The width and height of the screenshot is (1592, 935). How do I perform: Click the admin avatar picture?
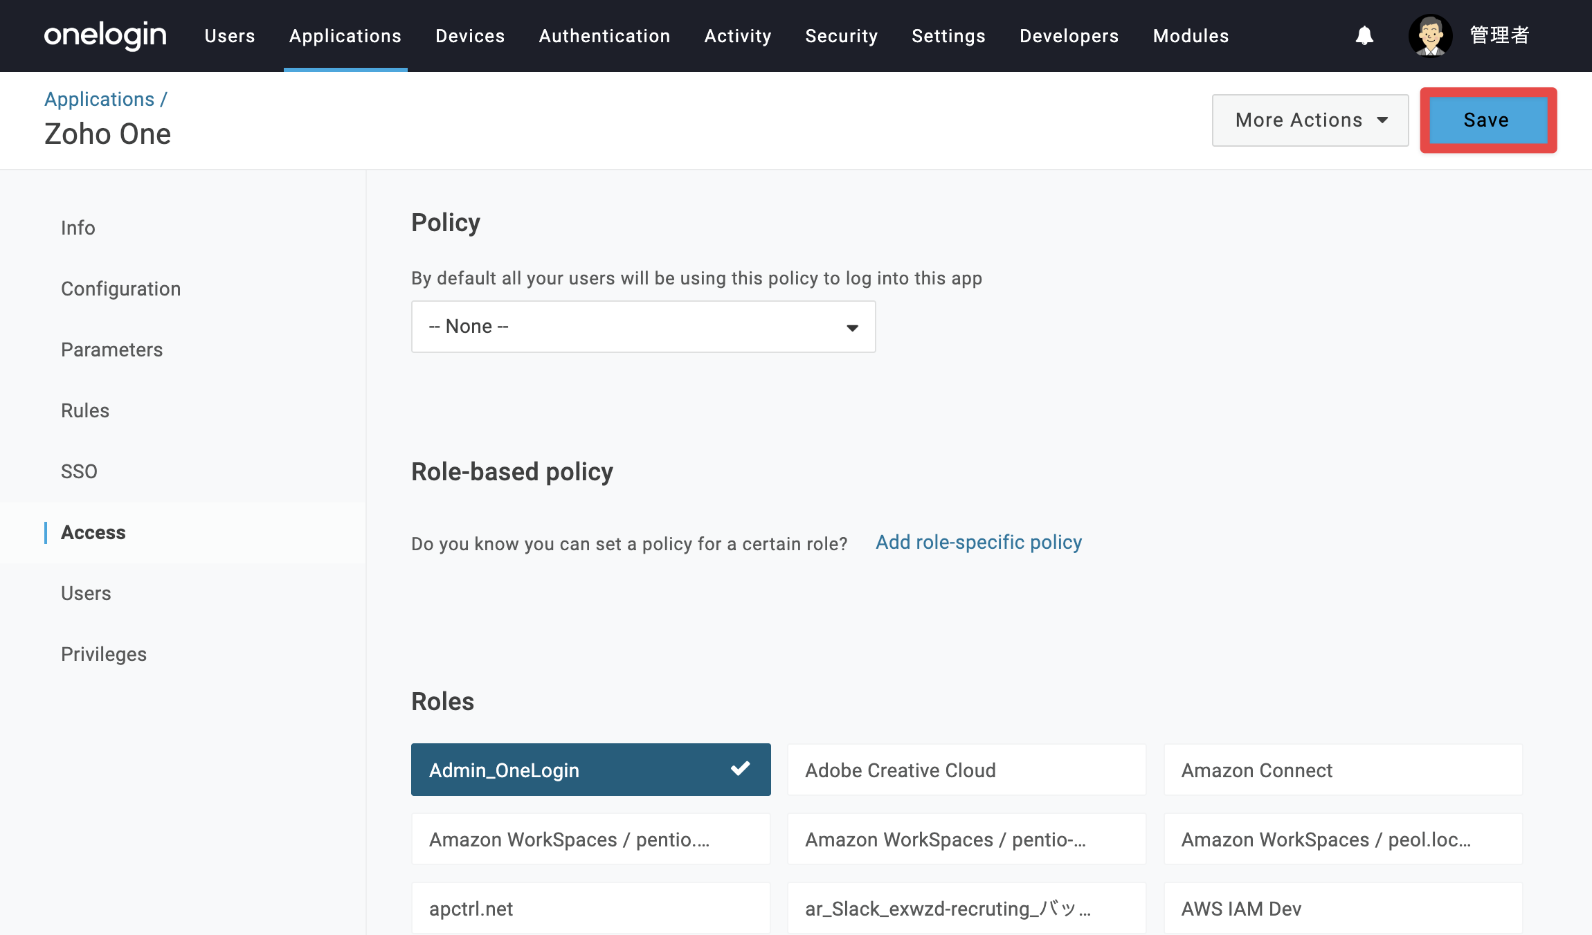[x=1430, y=35]
